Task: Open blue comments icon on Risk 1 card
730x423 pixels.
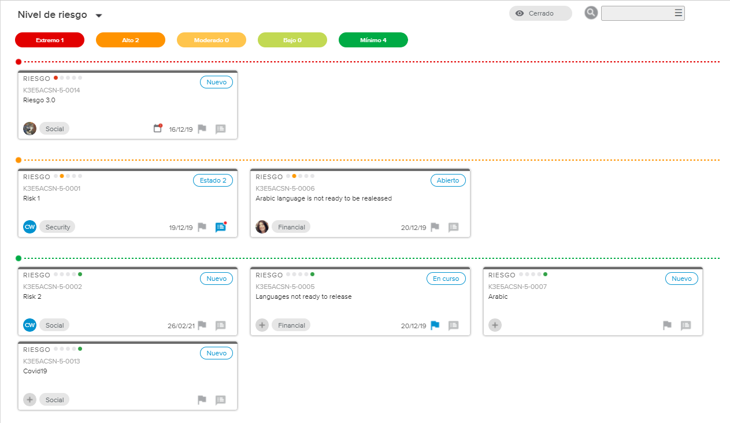Action: pyautogui.click(x=220, y=227)
